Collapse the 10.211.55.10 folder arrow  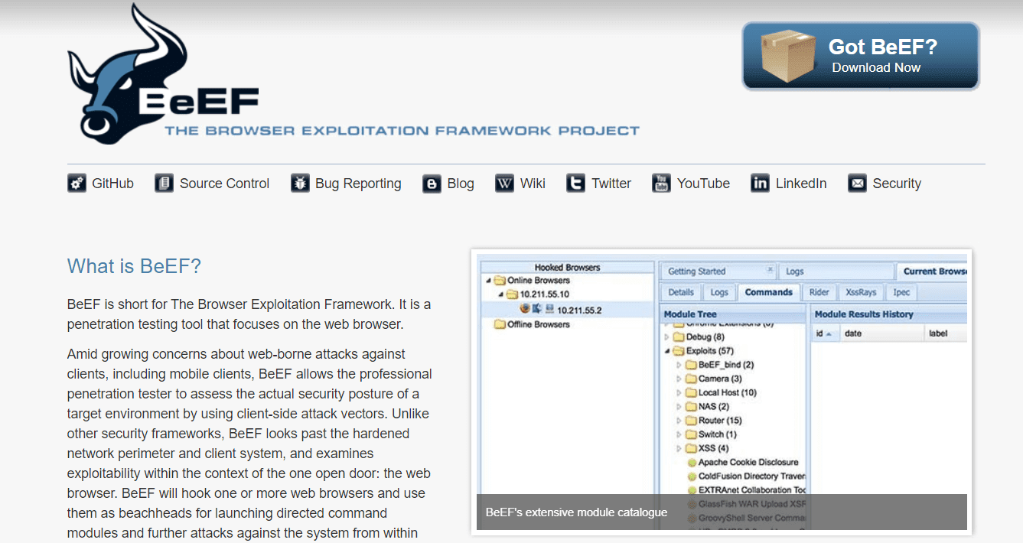coord(500,294)
